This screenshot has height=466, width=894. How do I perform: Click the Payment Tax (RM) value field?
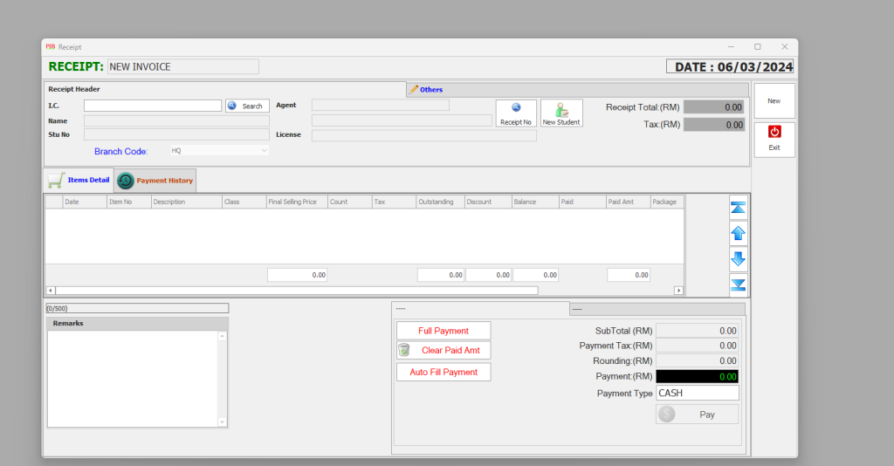click(698, 346)
